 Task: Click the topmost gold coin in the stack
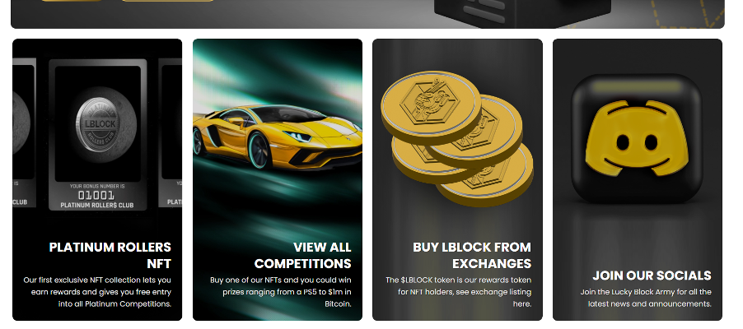click(431, 108)
